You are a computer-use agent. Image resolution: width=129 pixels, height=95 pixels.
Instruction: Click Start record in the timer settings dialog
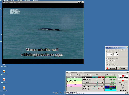(111, 68)
